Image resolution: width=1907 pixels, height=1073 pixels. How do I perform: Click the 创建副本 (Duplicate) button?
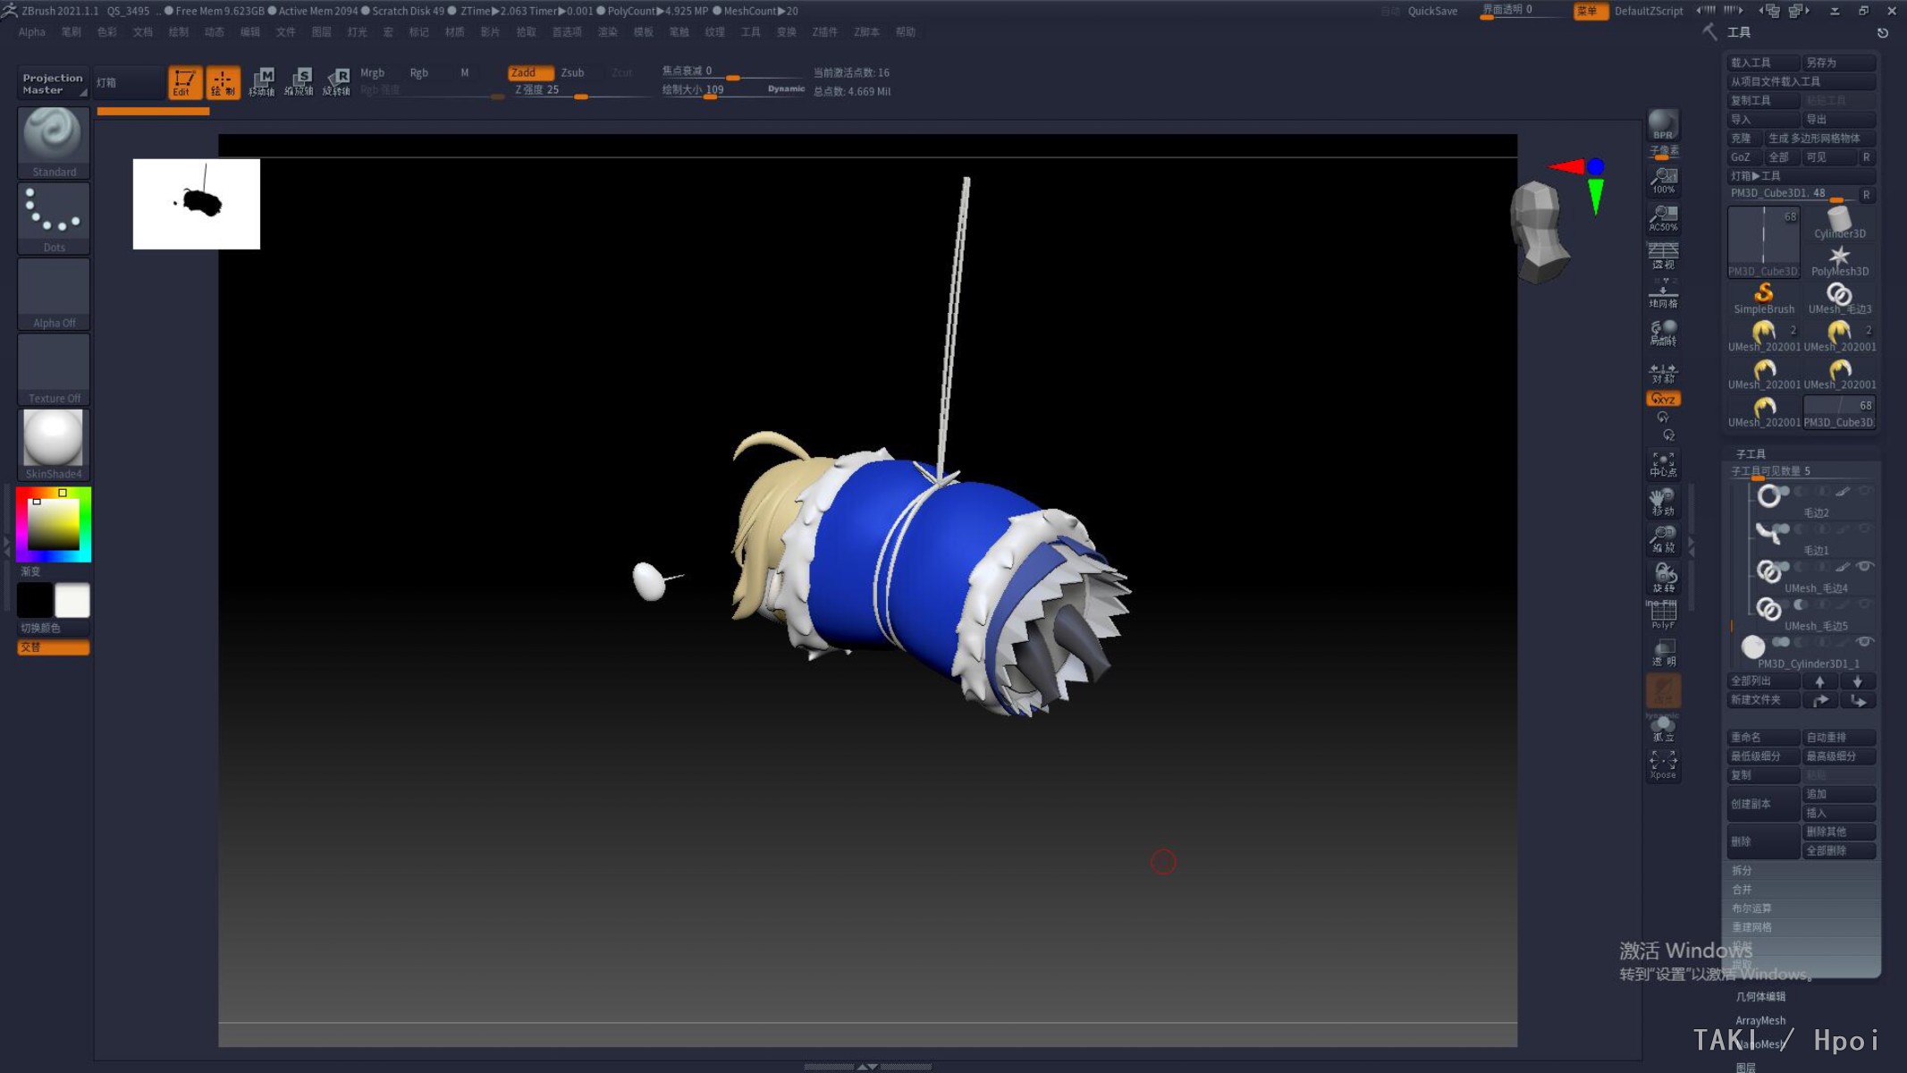click(1764, 804)
